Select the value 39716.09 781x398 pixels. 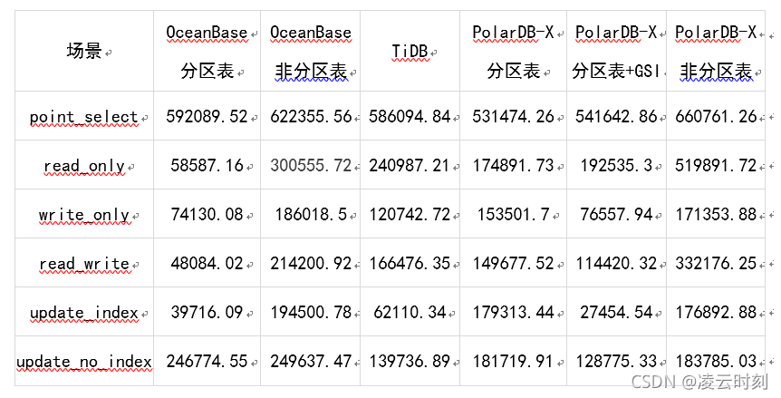tap(207, 312)
